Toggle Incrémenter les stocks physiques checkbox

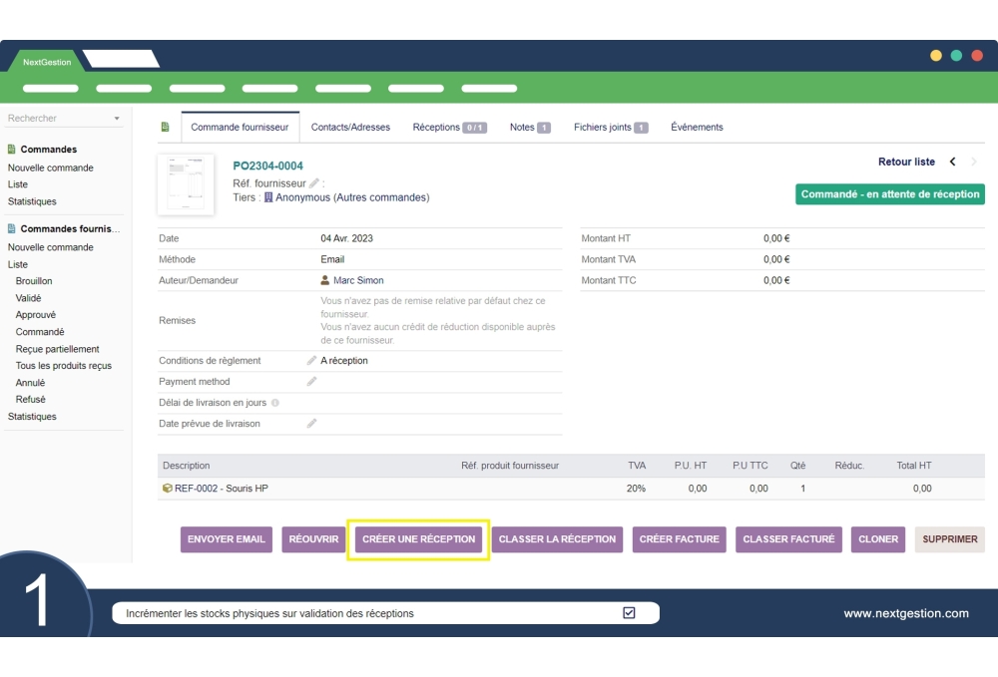[629, 613]
